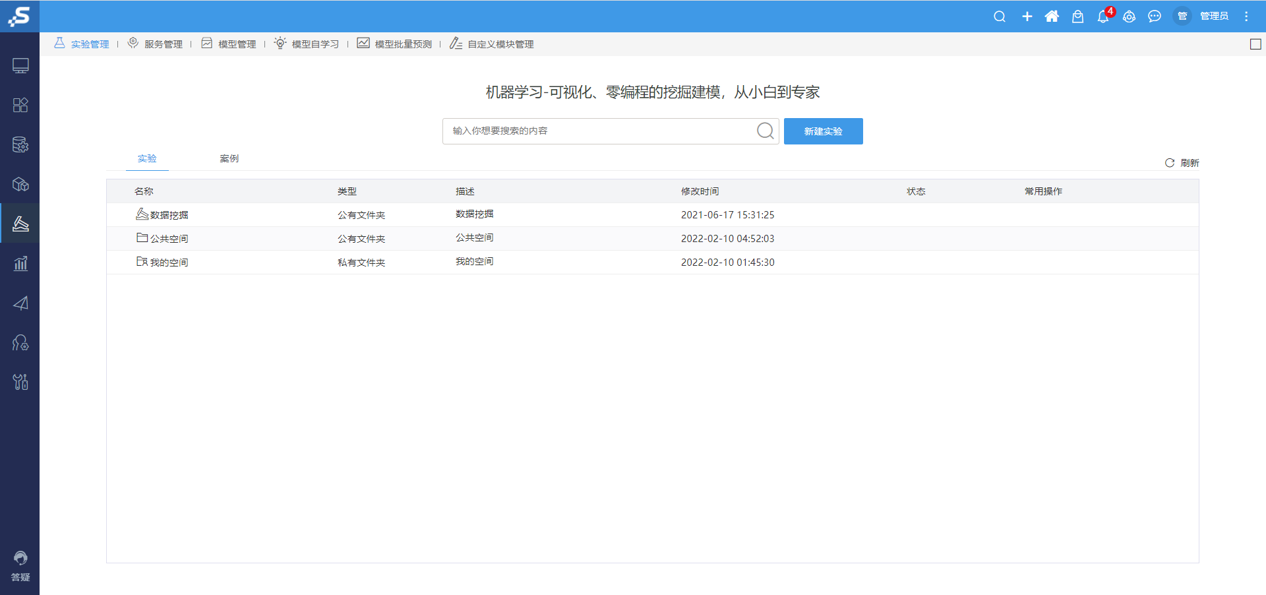Viewport: 1266px width, 595px height.
Task: Select the data mining sidebar icon
Action: point(20,224)
